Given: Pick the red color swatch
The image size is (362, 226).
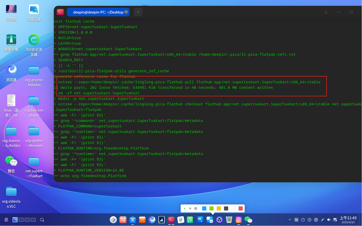Looking at the screenshot, I should coord(241,208).
